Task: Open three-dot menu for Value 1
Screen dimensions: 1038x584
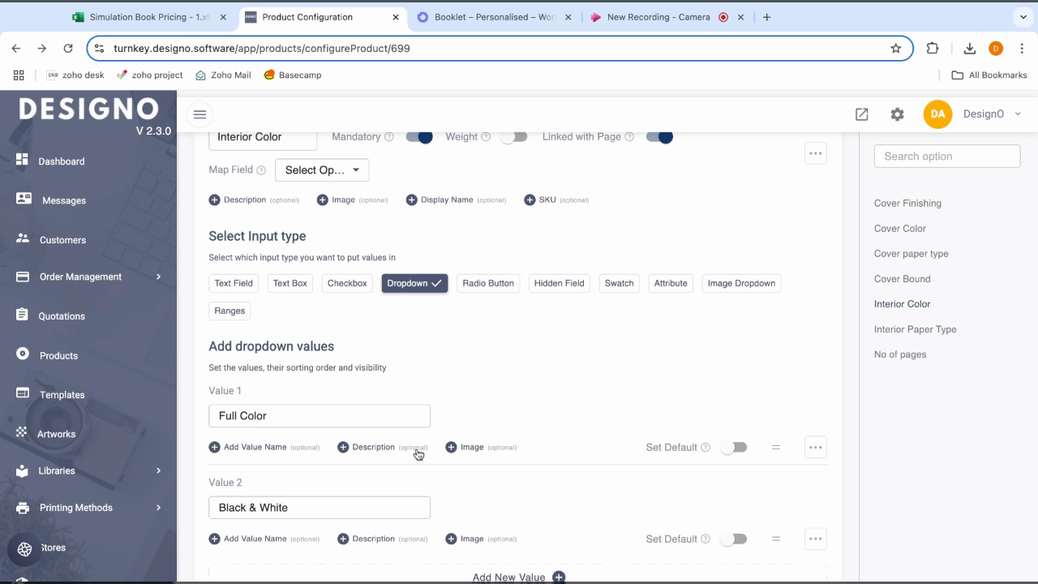Action: click(x=815, y=447)
